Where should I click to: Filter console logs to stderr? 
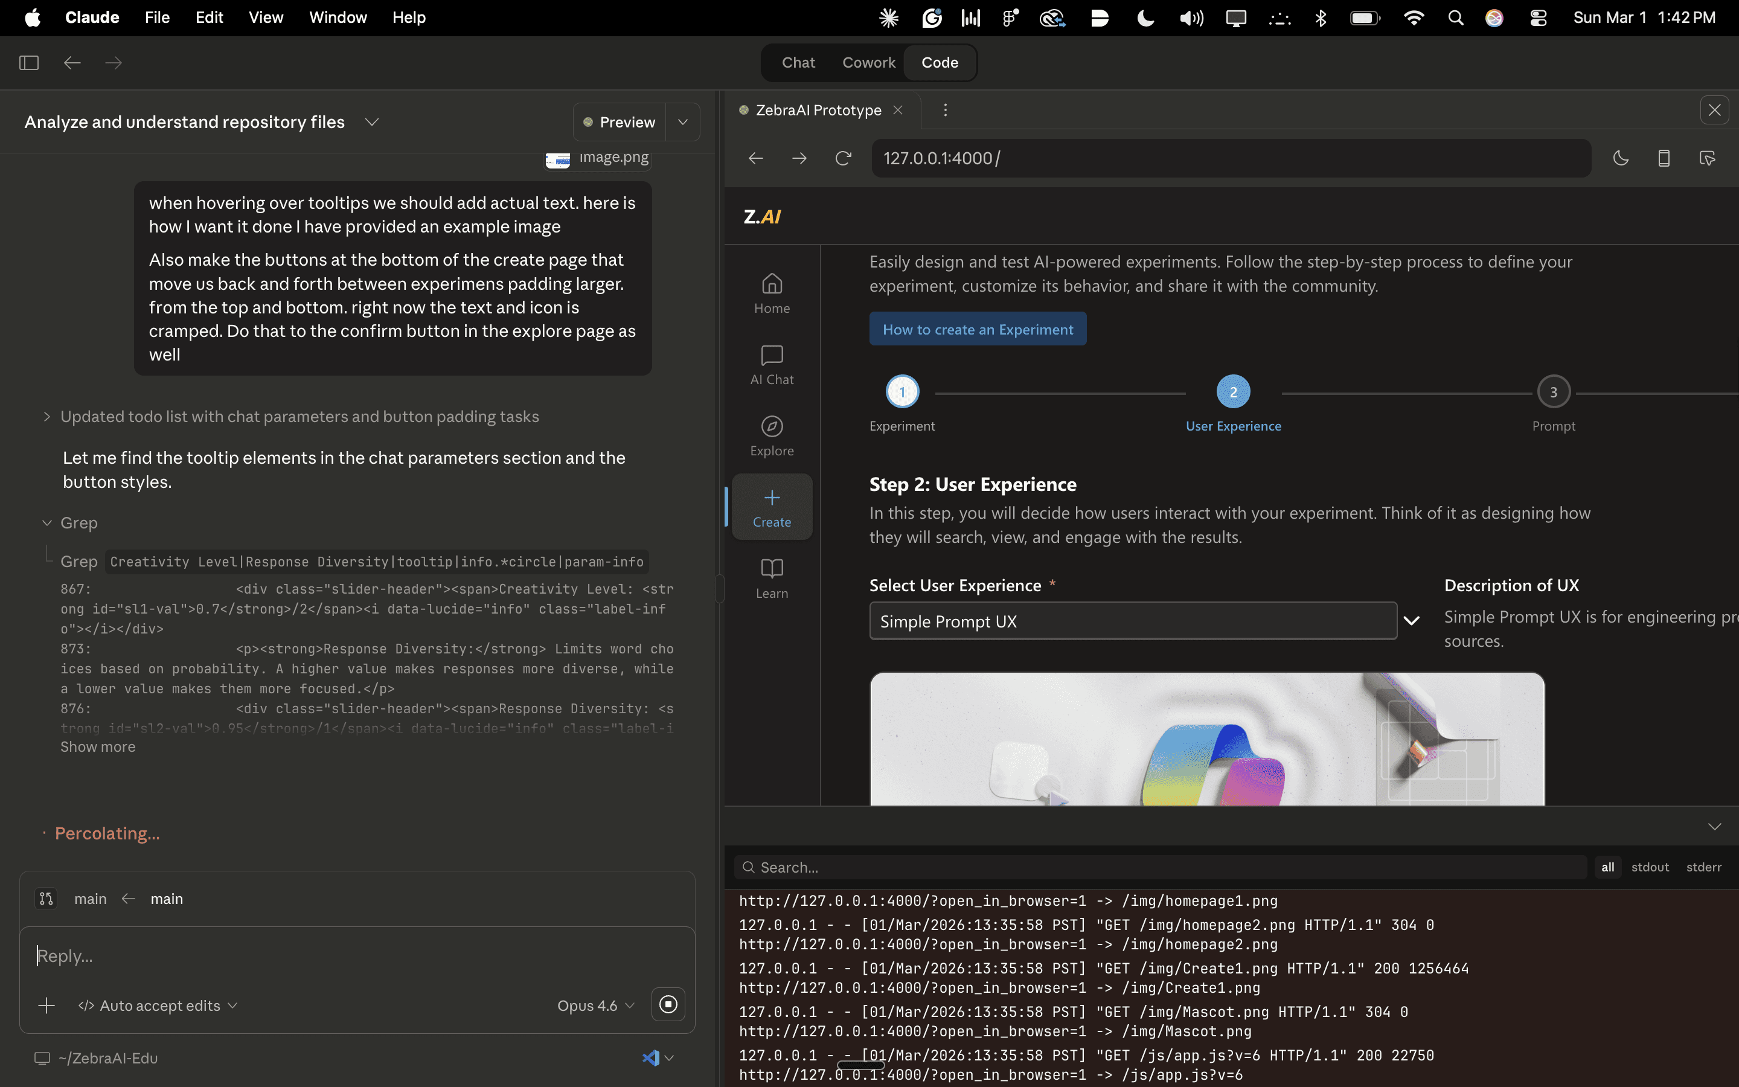[1703, 867]
